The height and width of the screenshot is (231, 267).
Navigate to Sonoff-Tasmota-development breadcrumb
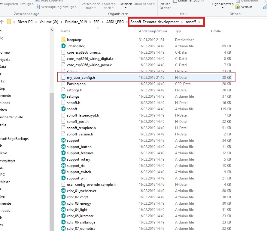tap(155, 22)
